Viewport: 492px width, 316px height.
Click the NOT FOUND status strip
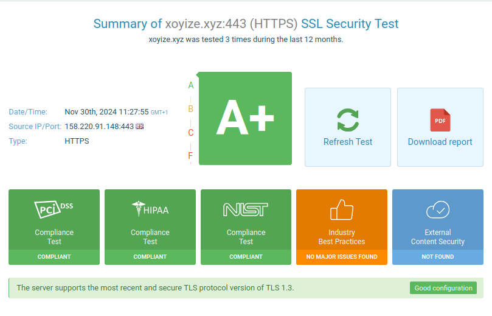(437, 257)
